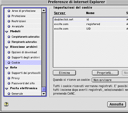Collapse the Ricezione archivi section
Image resolution: width=128 pixels, height=113 pixels.
[x=7, y=47]
